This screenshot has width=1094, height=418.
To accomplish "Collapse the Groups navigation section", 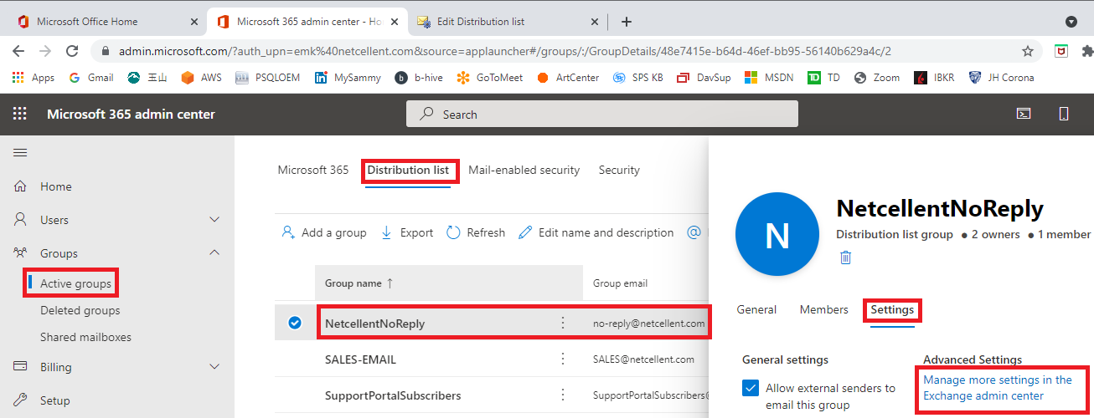I will [x=214, y=253].
